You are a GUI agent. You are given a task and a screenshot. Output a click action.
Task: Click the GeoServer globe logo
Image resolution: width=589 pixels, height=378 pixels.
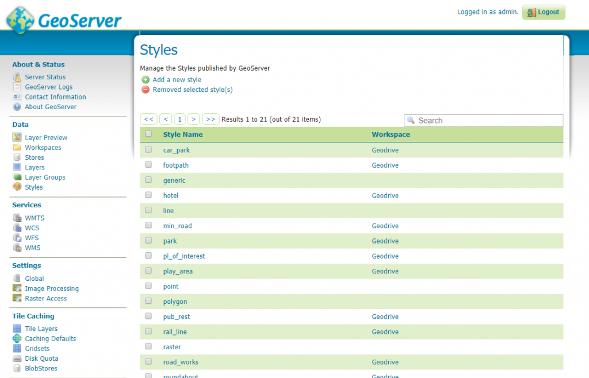(20, 20)
